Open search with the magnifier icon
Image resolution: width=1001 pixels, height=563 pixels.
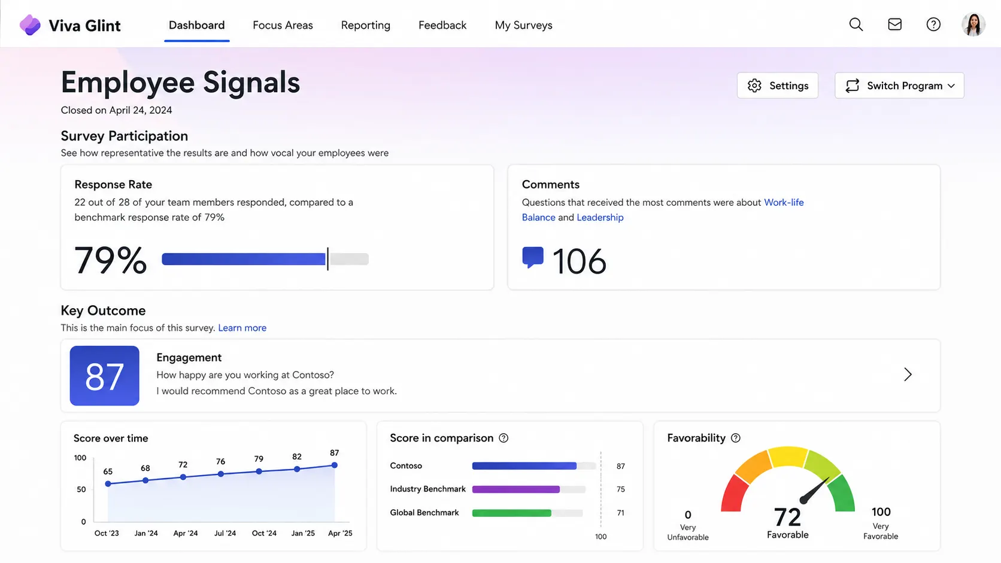[856, 25]
